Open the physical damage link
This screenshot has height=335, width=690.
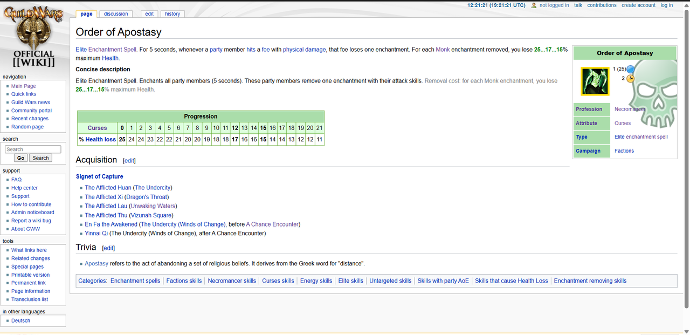305,50
